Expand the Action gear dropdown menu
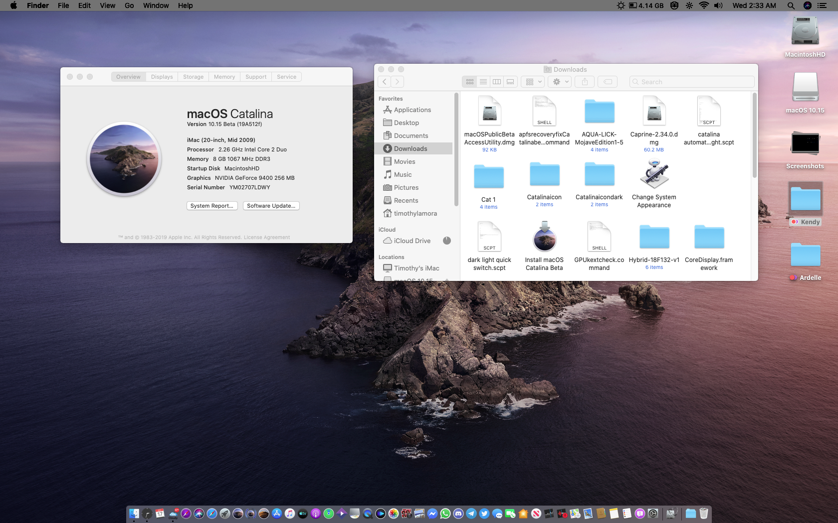 [560, 82]
